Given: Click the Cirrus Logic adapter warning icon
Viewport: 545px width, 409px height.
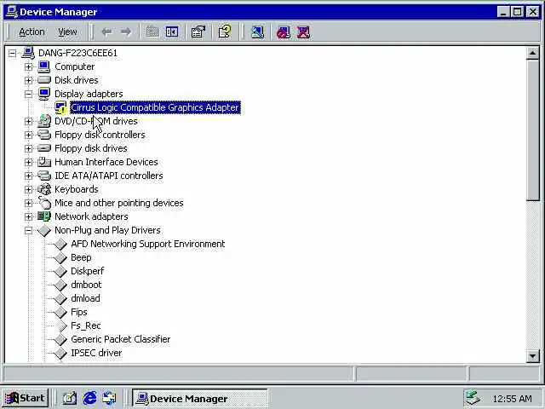Looking at the screenshot, I should [60, 107].
